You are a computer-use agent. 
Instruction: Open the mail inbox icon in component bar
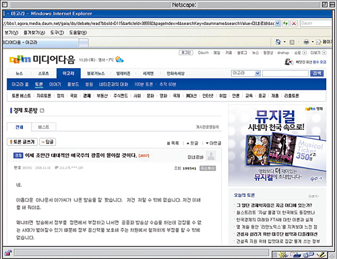point(295,255)
